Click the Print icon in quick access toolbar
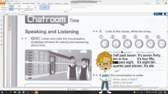The width and height of the screenshot is (168, 94). coord(8,1)
